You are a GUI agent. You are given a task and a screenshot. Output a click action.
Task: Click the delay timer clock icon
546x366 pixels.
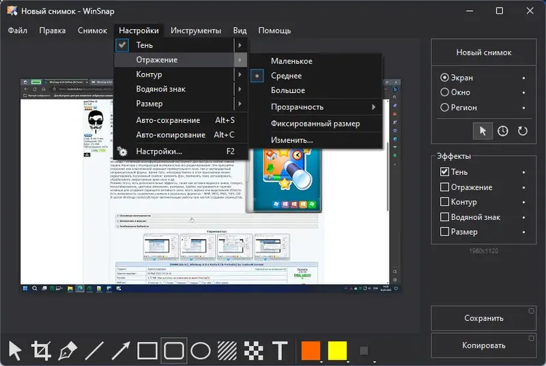(502, 131)
